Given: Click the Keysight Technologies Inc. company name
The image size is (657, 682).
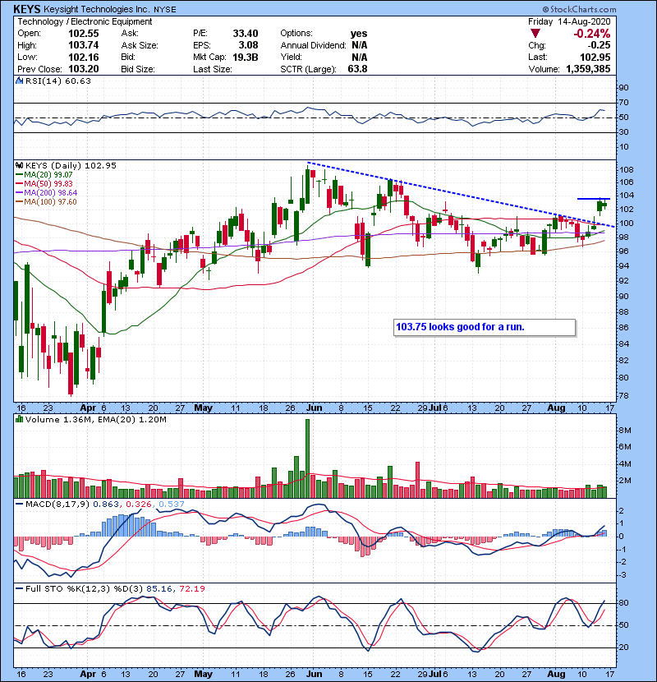Looking at the screenshot, I should pyautogui.click(x=97, y=9).
